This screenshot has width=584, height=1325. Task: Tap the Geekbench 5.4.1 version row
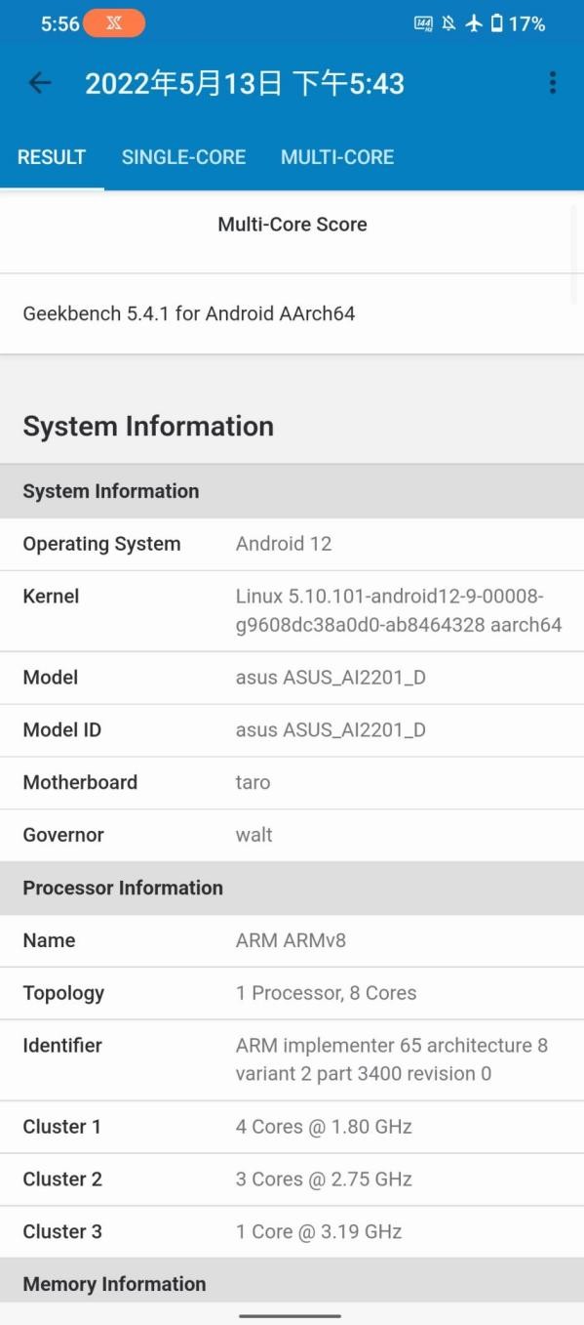click(292, 314)
